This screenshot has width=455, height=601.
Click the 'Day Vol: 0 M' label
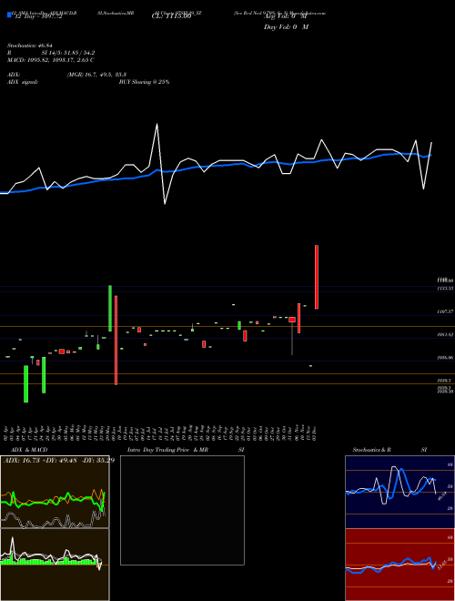(x=286, y=27)
